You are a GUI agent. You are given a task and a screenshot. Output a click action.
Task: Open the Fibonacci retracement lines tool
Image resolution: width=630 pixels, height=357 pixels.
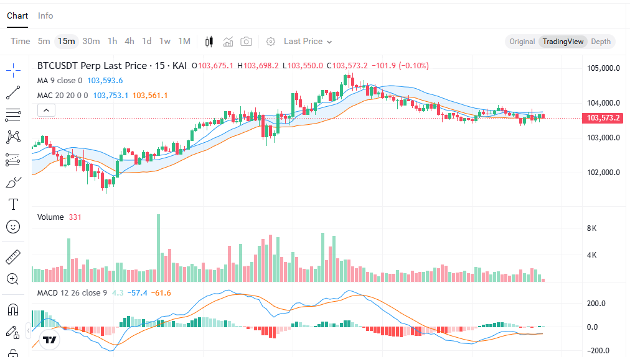(x=13, y=115)
